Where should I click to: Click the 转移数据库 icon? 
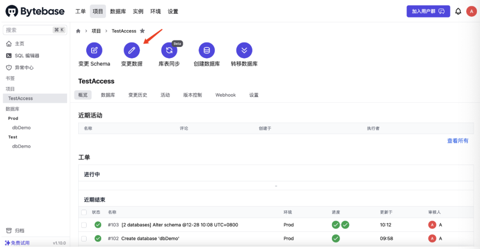244,51
